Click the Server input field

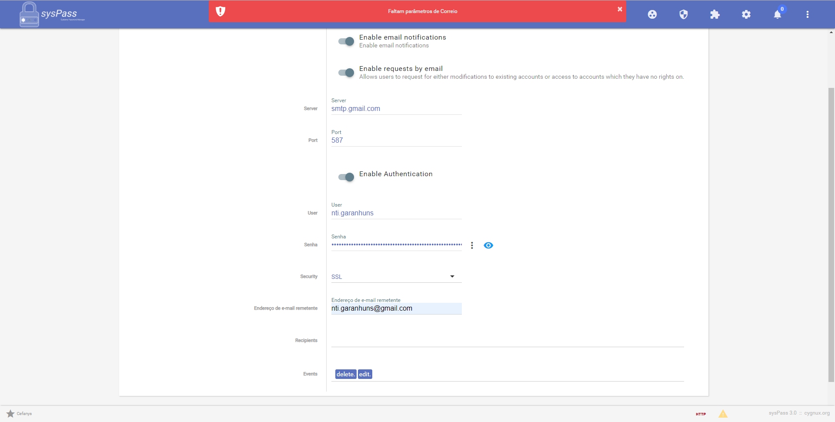coord(396,109)
